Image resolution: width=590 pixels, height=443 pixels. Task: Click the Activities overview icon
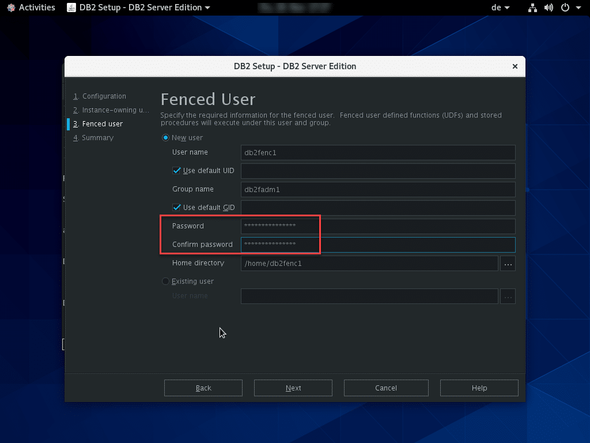click(10, 7)
